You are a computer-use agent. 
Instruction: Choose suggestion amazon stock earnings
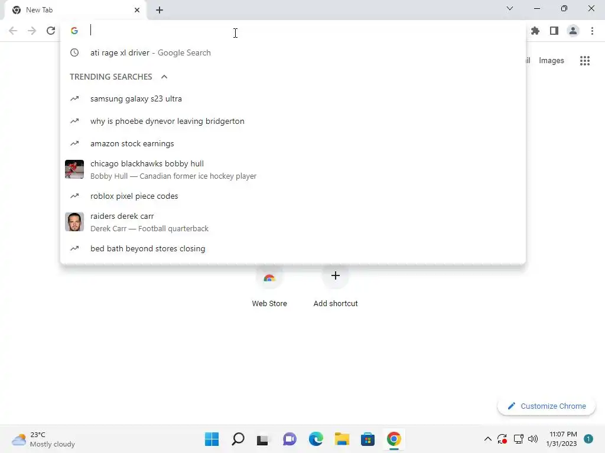(293, 143)
